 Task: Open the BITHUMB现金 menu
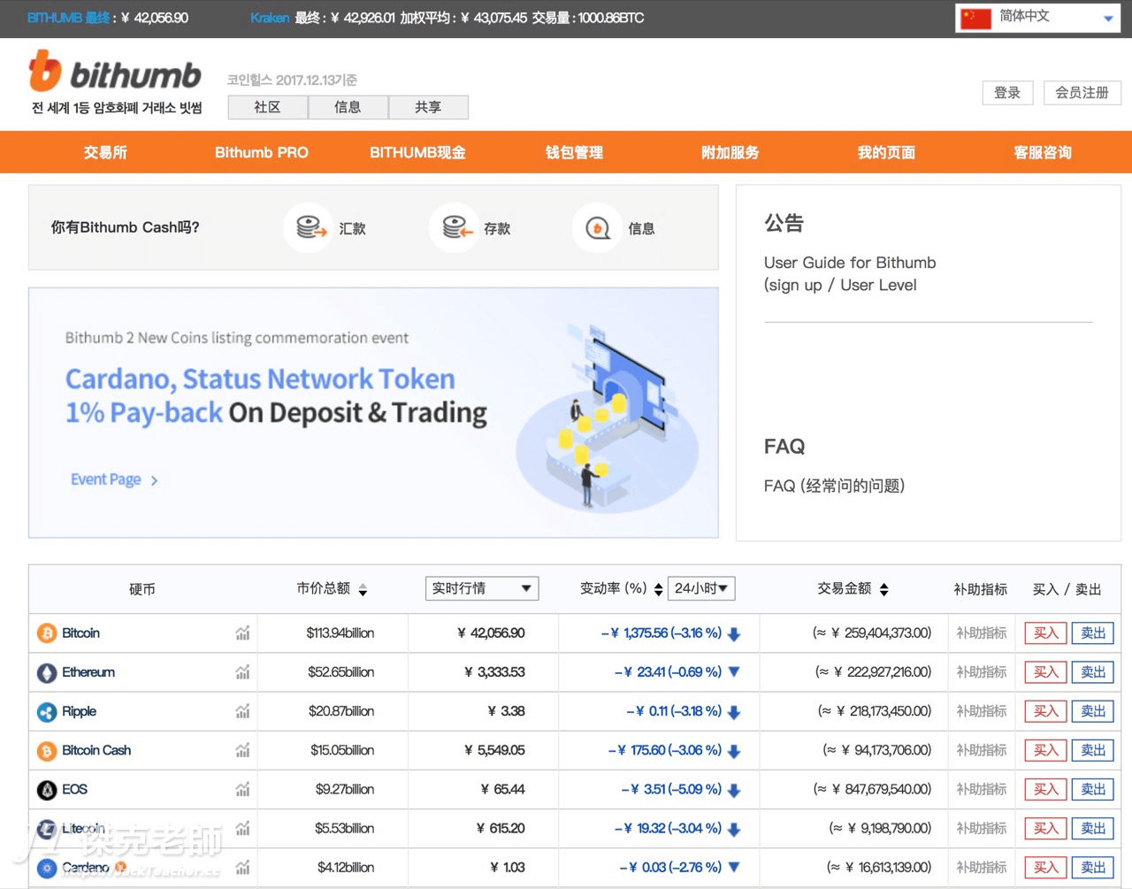pyautogui.click(x=417, y=152)
